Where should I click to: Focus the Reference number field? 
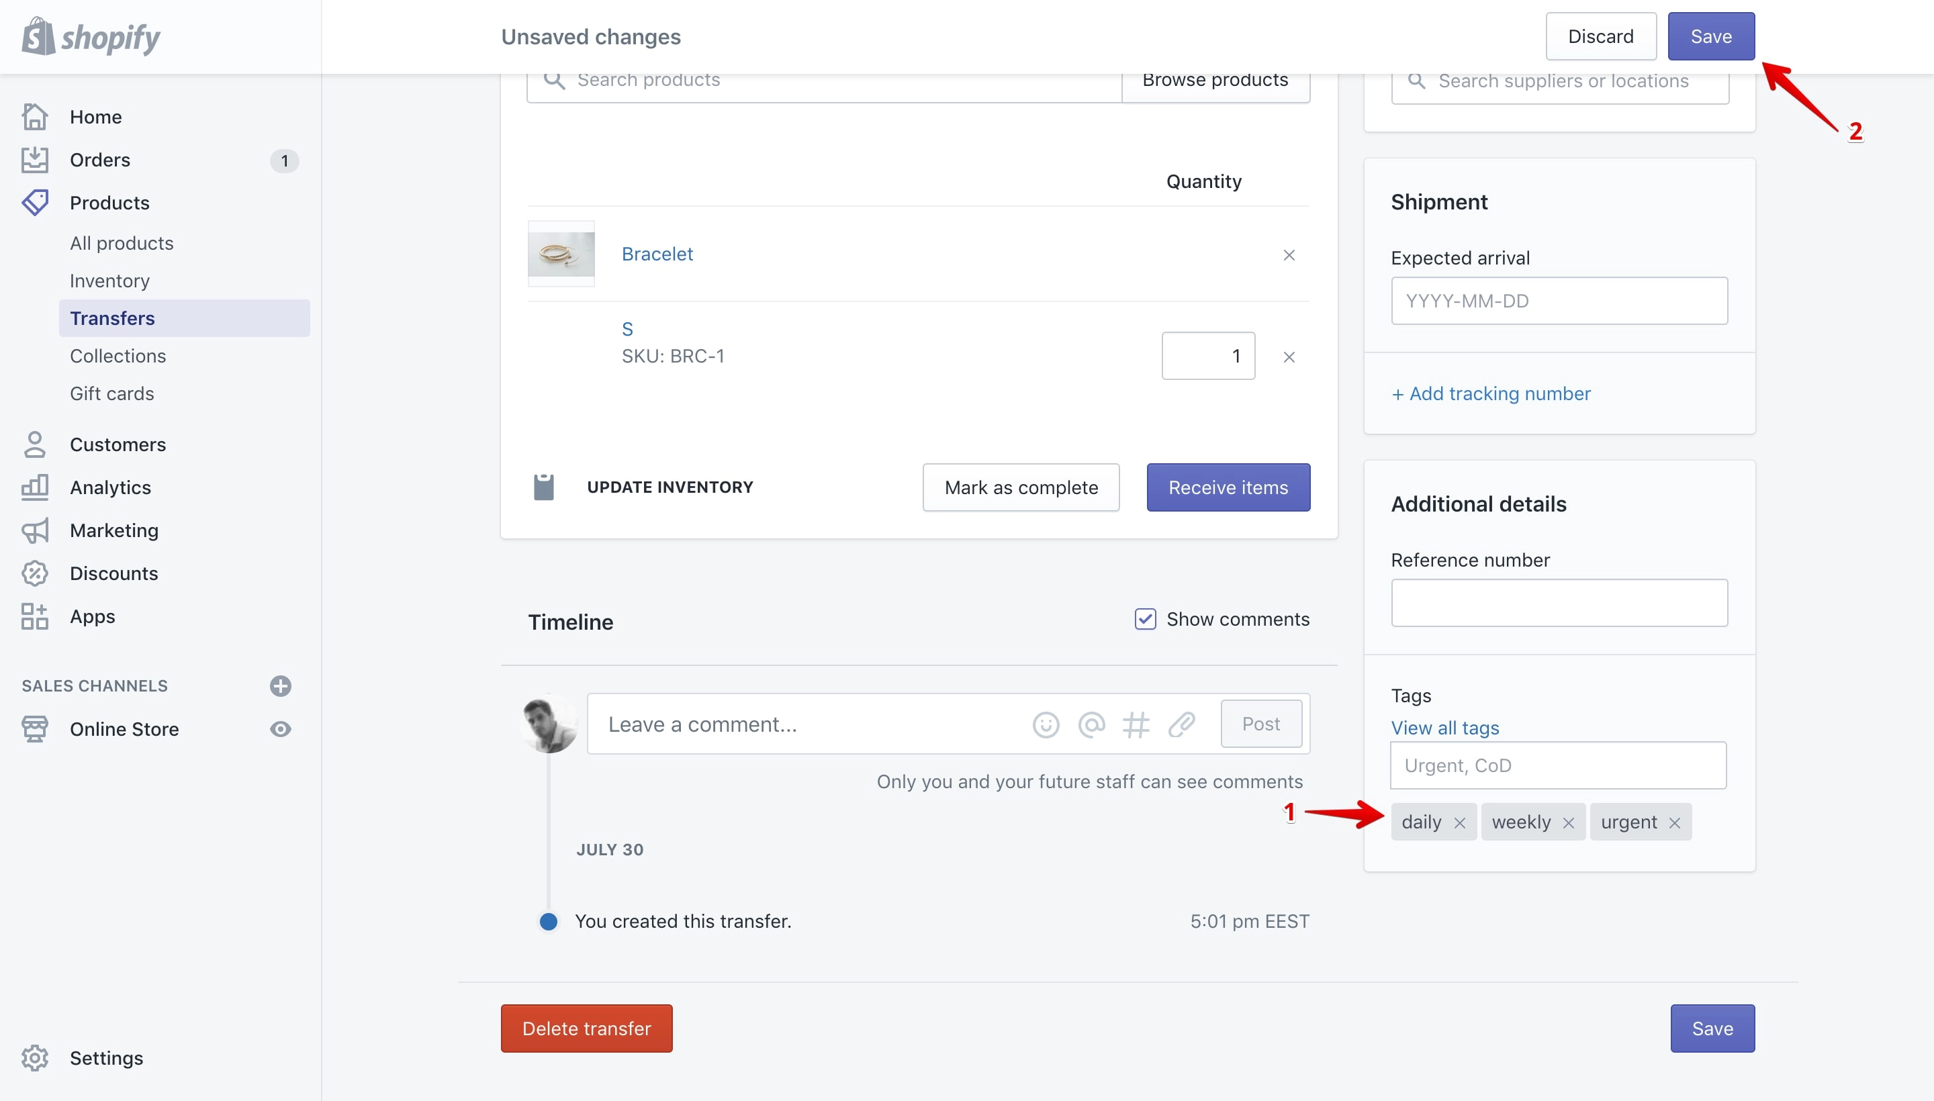(1559, 603)
